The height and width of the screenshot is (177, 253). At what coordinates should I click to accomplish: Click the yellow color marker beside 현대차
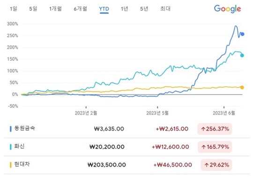pyautogui.click(x=11, y=165)
